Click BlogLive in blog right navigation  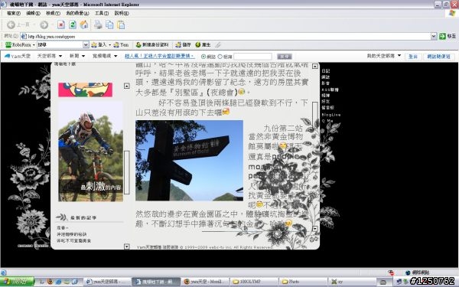click(x=331, y=115)
